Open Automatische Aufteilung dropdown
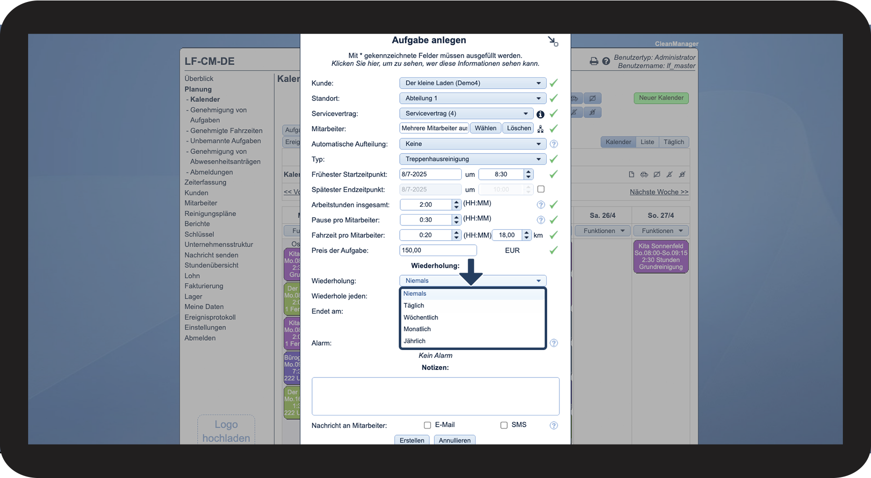The width and height of the screenshot is (871, 478). tap(473, 144)
